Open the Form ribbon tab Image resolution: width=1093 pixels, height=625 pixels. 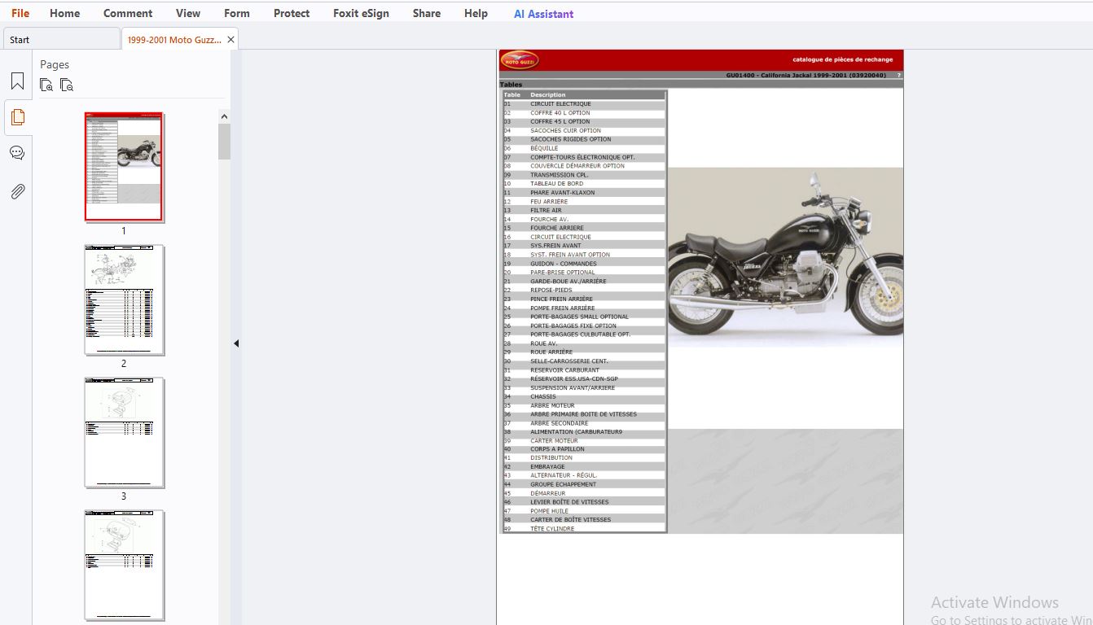(x=237, y=13)
